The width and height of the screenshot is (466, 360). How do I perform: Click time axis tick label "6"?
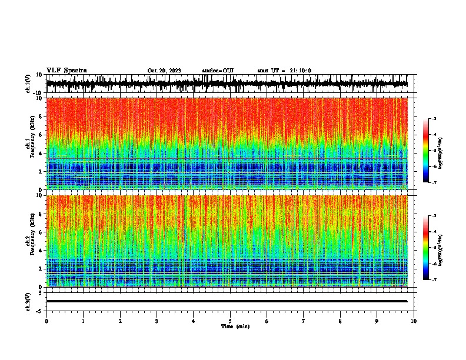(x=267, y=321)
